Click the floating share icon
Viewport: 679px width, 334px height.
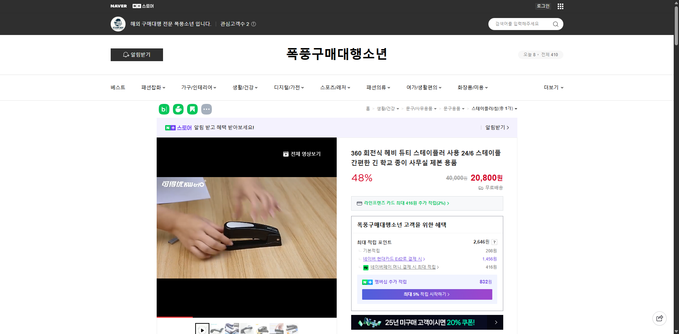click(660, 318)
